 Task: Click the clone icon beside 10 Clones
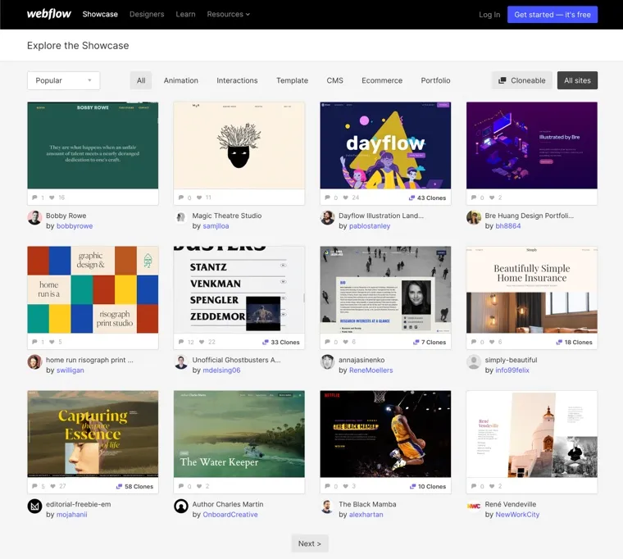(412, 486)
